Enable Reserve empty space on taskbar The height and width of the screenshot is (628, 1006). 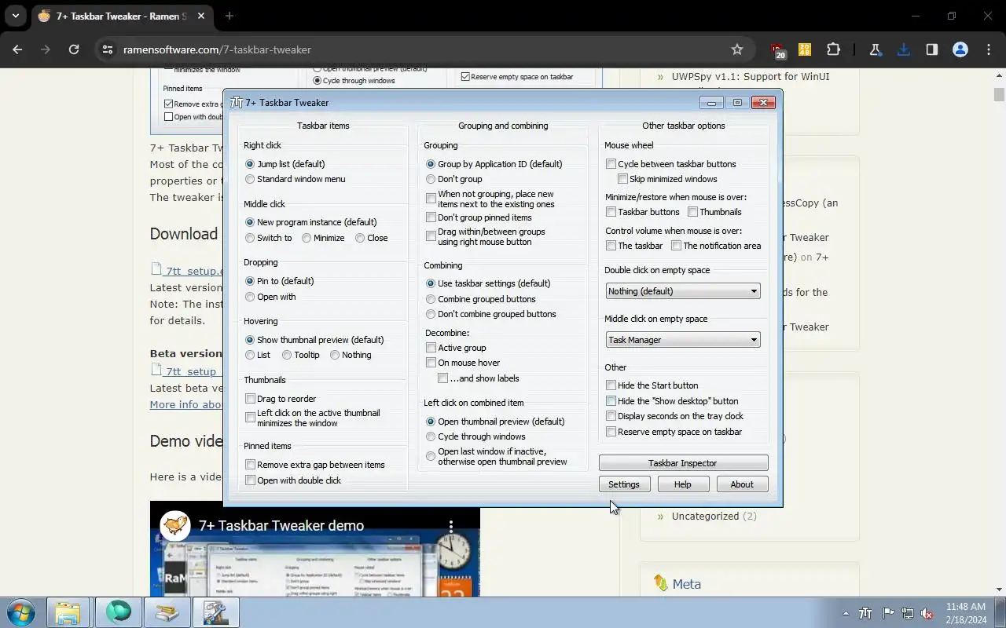674,432
